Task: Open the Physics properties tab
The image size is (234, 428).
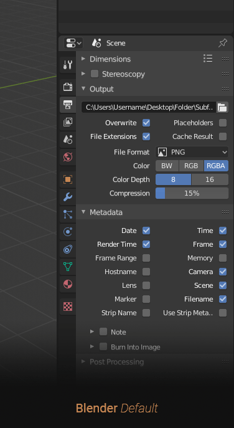Action: click(68, 232)
